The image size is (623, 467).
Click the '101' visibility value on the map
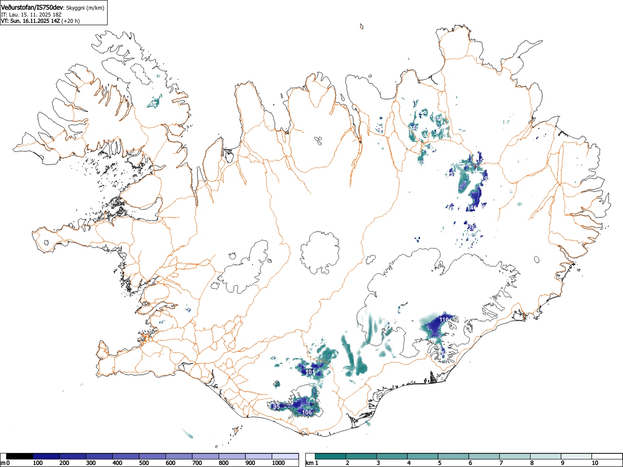click(310, 373)
